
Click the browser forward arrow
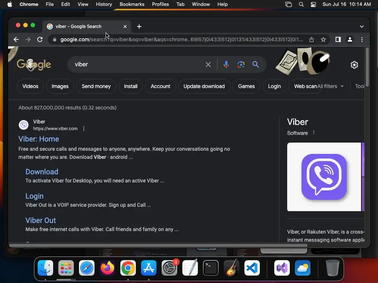click(x=28, y=39)
